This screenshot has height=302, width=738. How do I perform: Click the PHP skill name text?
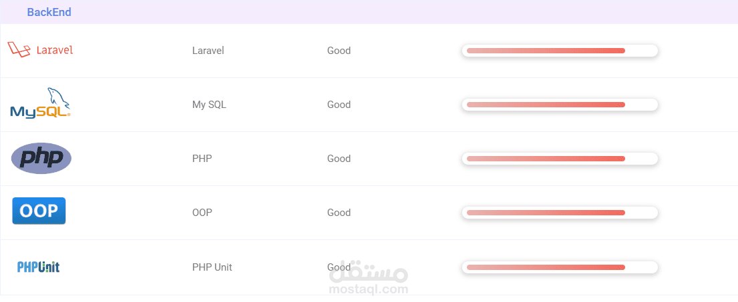coord(202,159)
